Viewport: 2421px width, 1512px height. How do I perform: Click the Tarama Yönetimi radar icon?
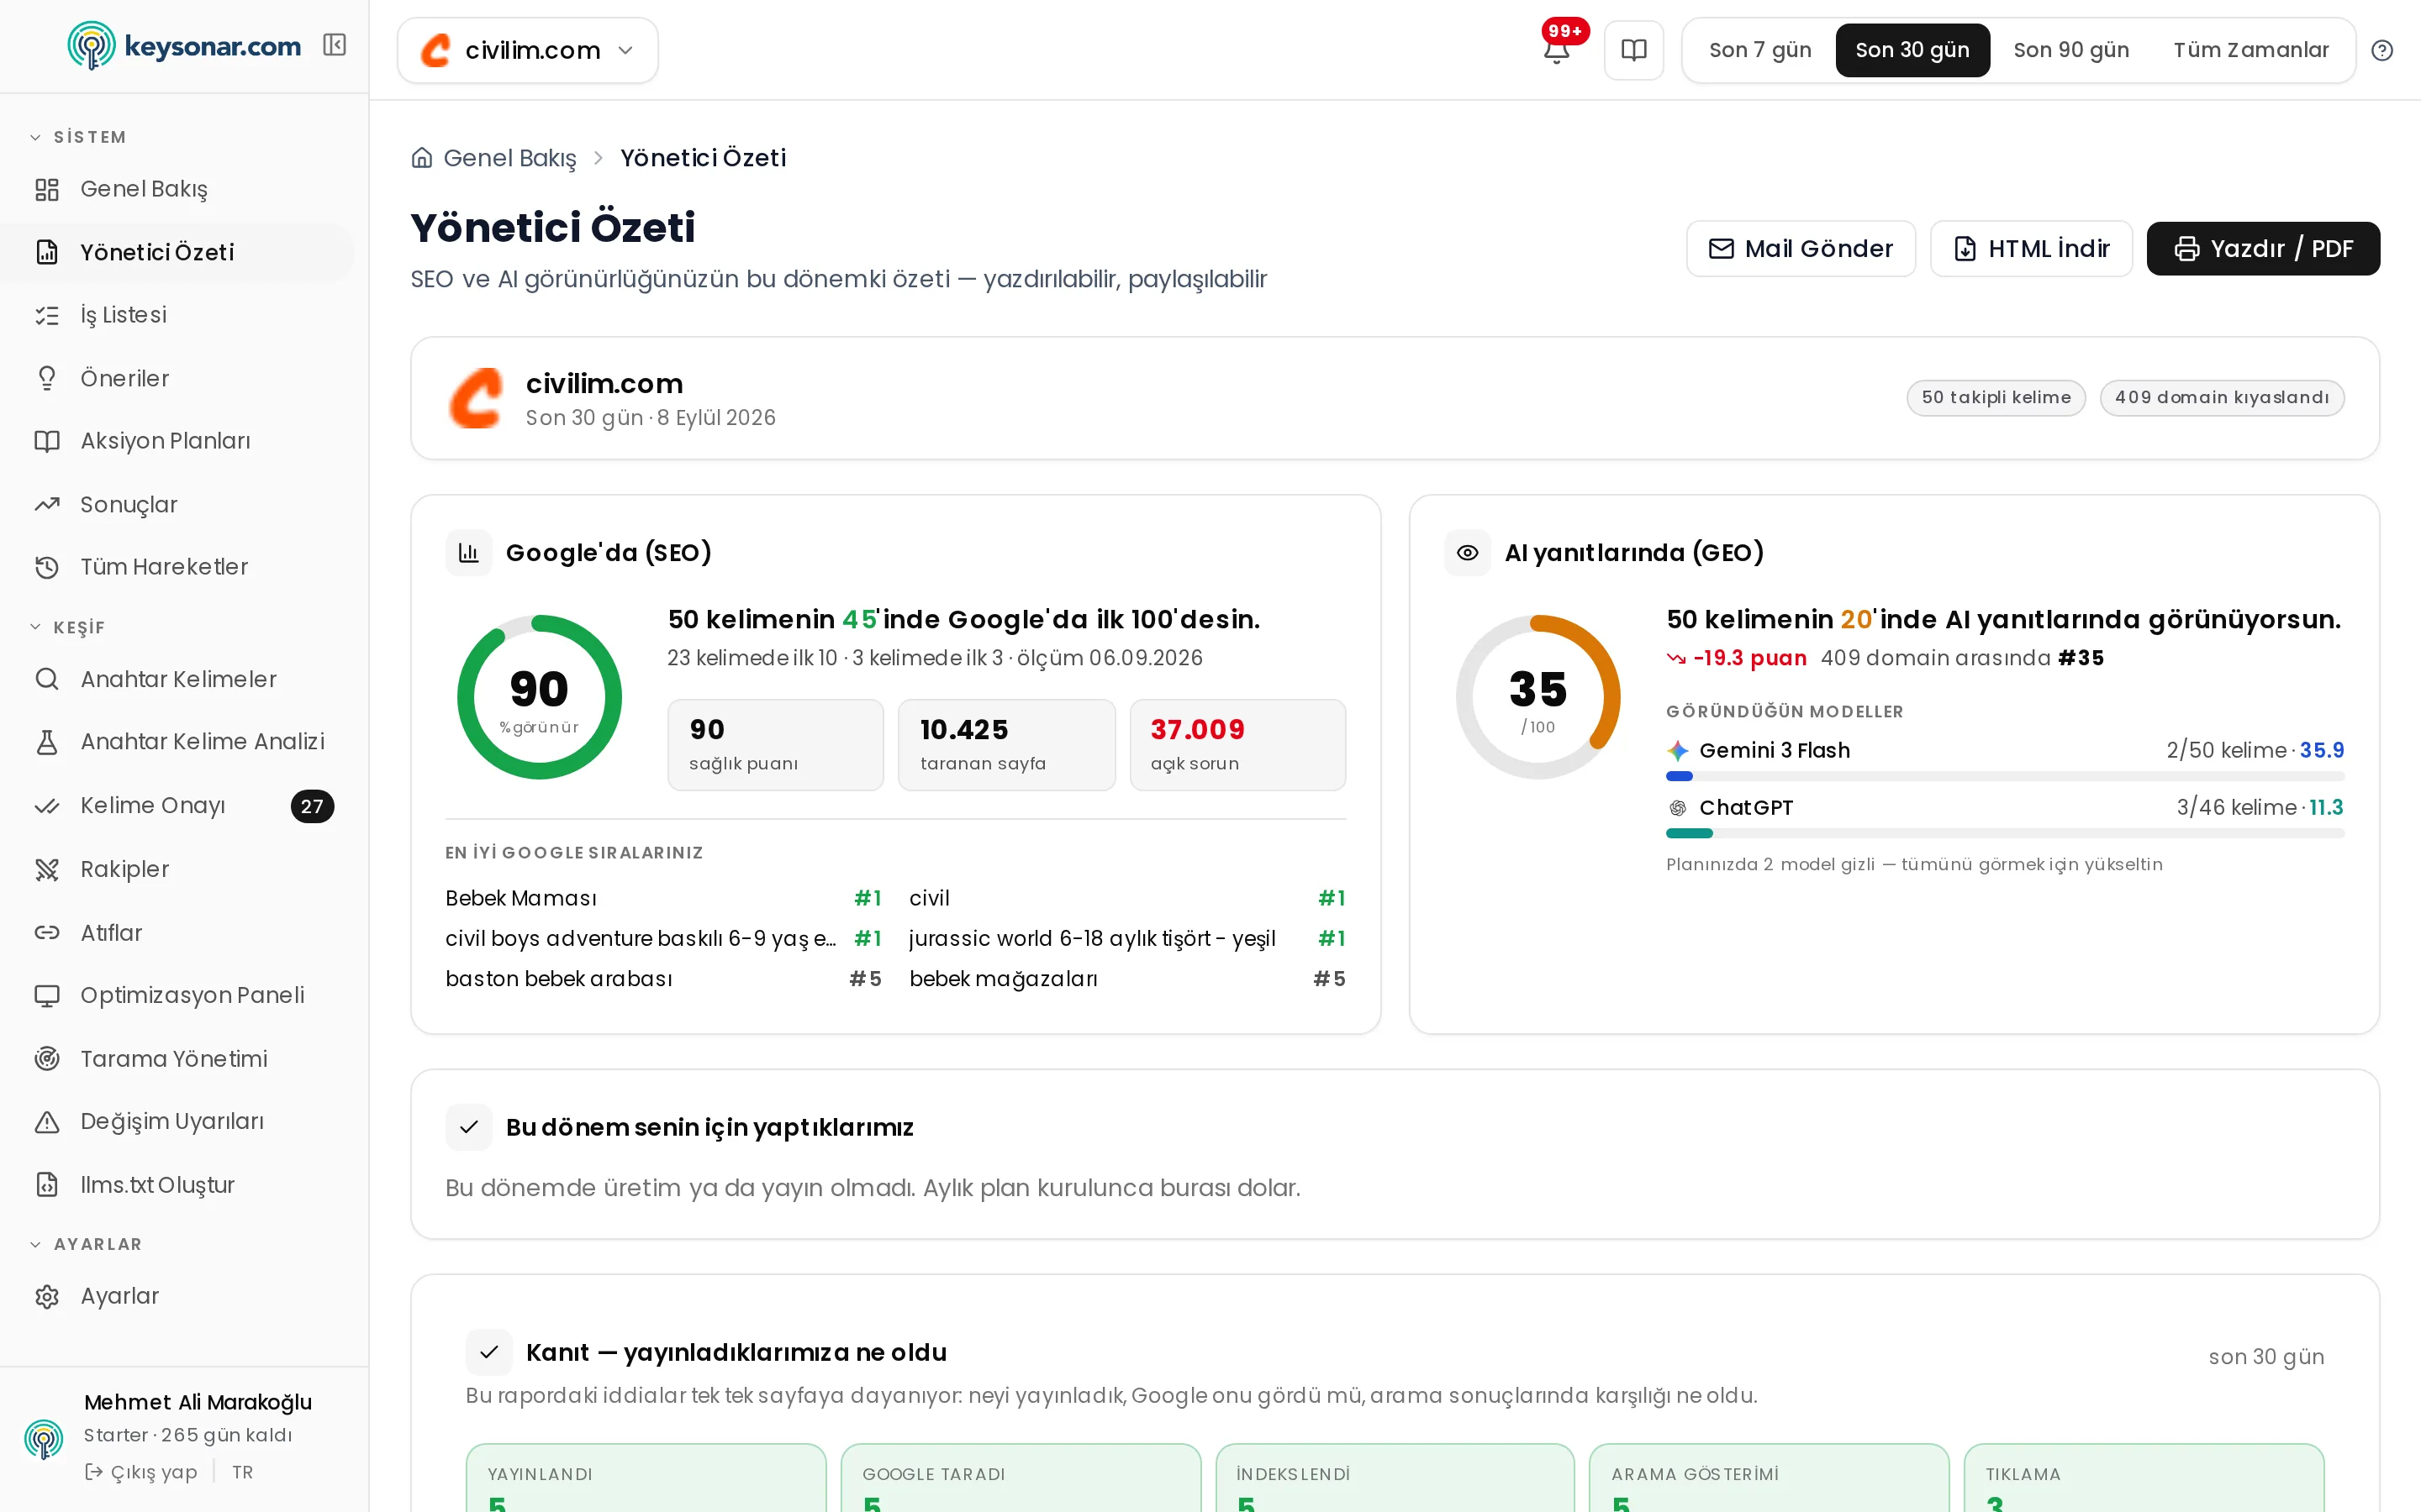point(47,1058)
